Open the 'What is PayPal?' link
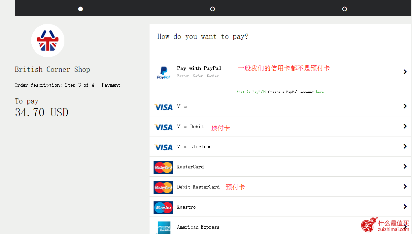 [251, 92]
